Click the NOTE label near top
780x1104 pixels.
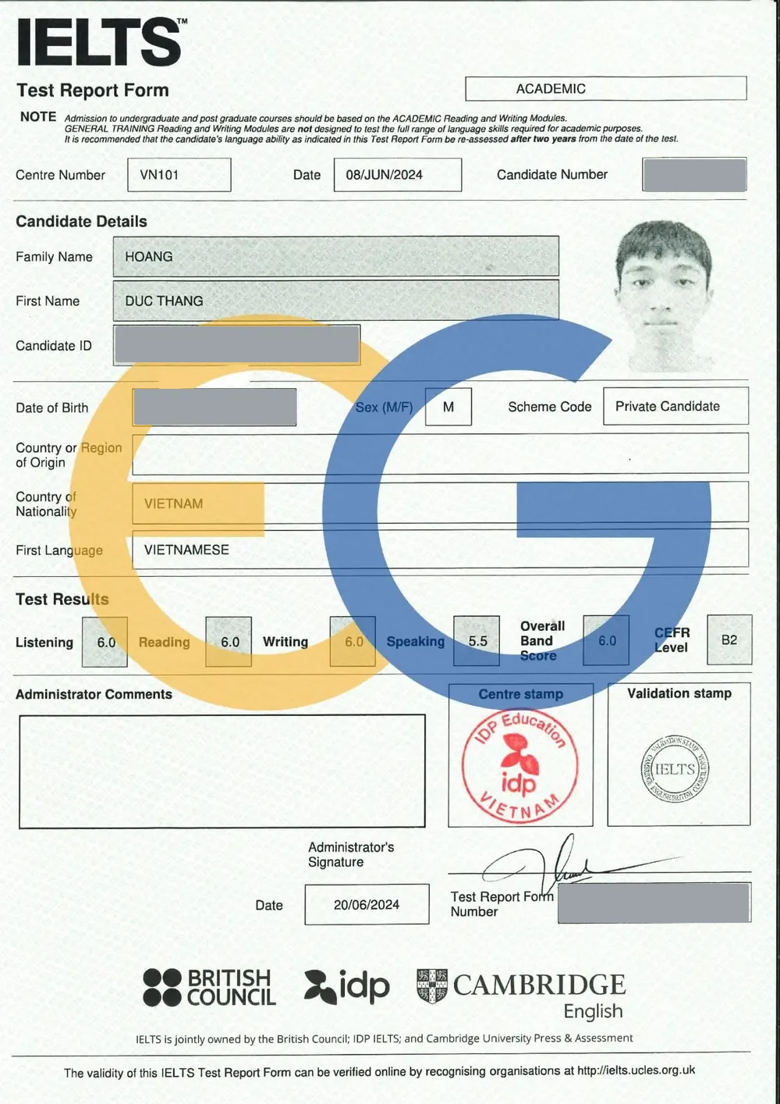click(38, 116)
